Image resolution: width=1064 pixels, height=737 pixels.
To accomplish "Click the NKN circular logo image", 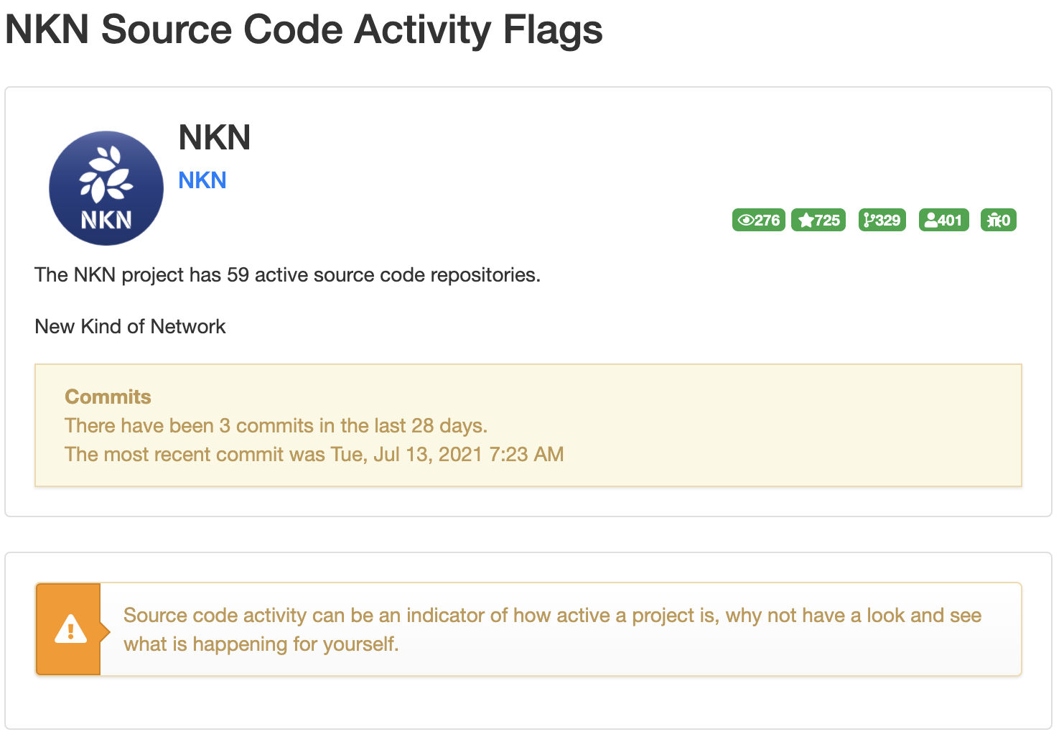I will (106, 188).
